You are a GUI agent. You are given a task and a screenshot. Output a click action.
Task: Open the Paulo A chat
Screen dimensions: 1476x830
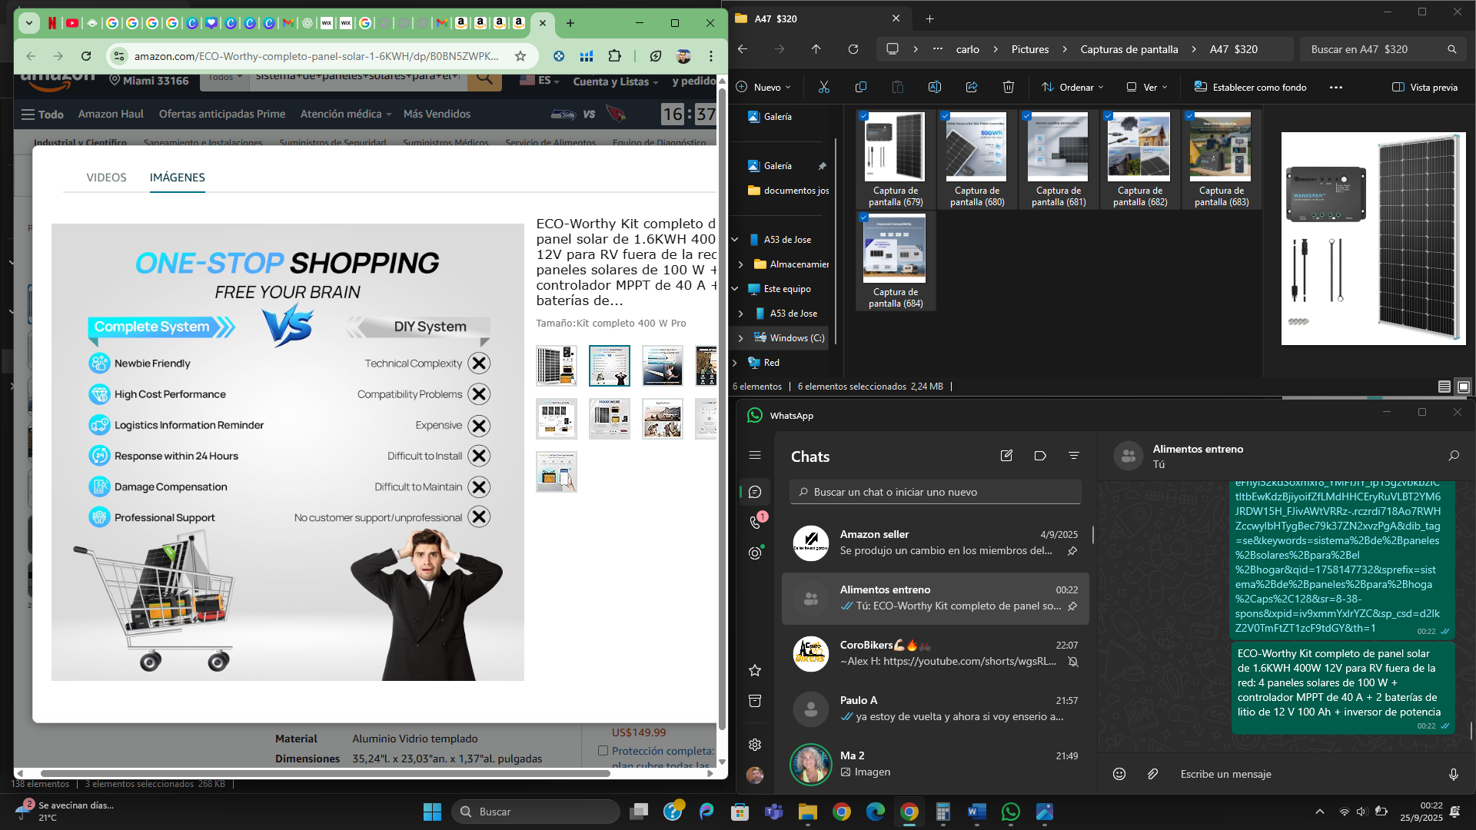935,708
